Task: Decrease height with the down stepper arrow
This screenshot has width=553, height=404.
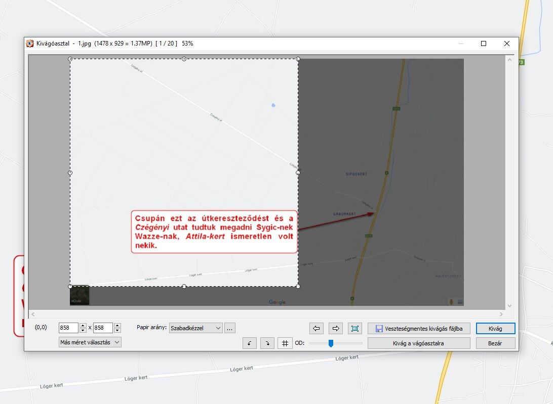Action: coord(117,330)
